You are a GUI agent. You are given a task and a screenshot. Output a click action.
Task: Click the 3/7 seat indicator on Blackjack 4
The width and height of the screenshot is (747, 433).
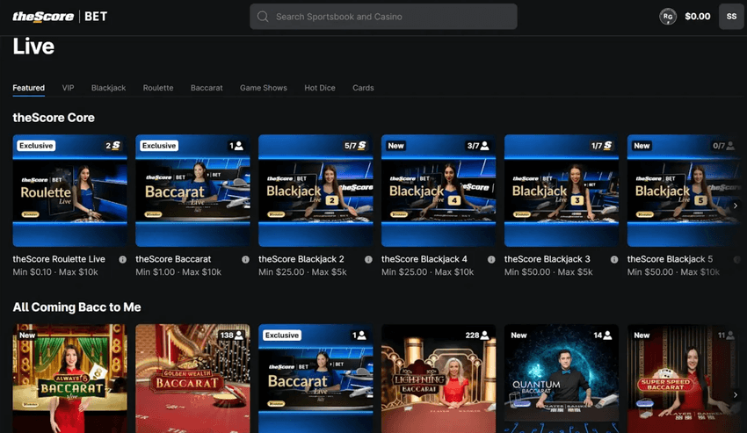click(x=478, y=146)
